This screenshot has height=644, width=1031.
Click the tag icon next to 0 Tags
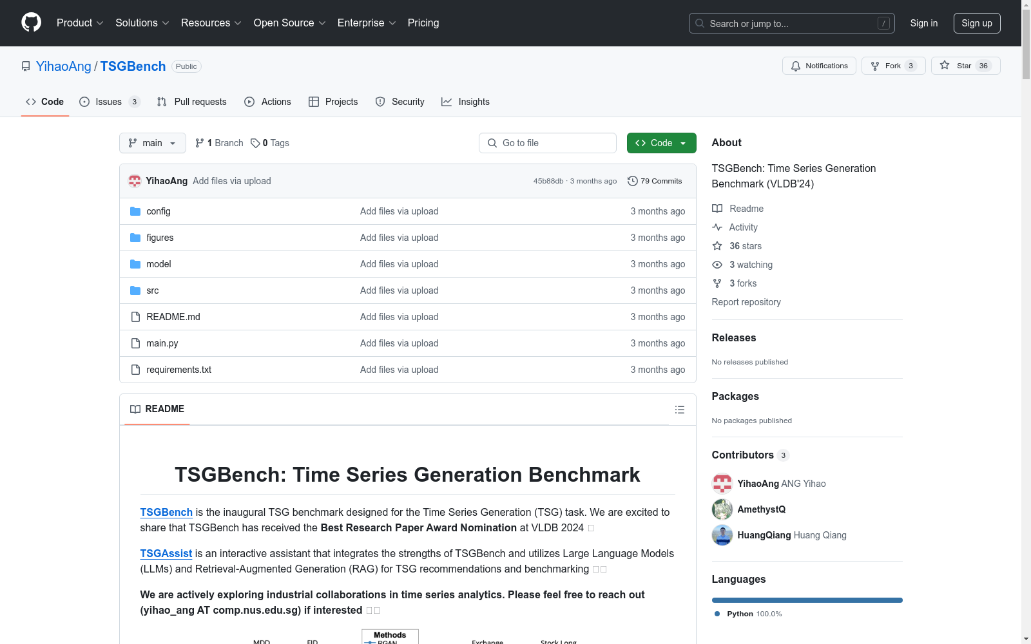(255, 143)
